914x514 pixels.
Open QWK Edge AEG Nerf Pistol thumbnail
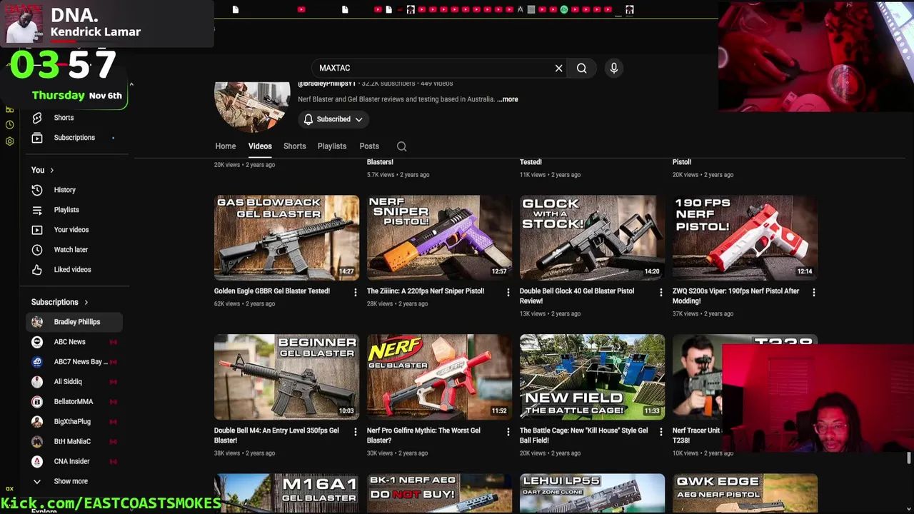tap(745, 493)
